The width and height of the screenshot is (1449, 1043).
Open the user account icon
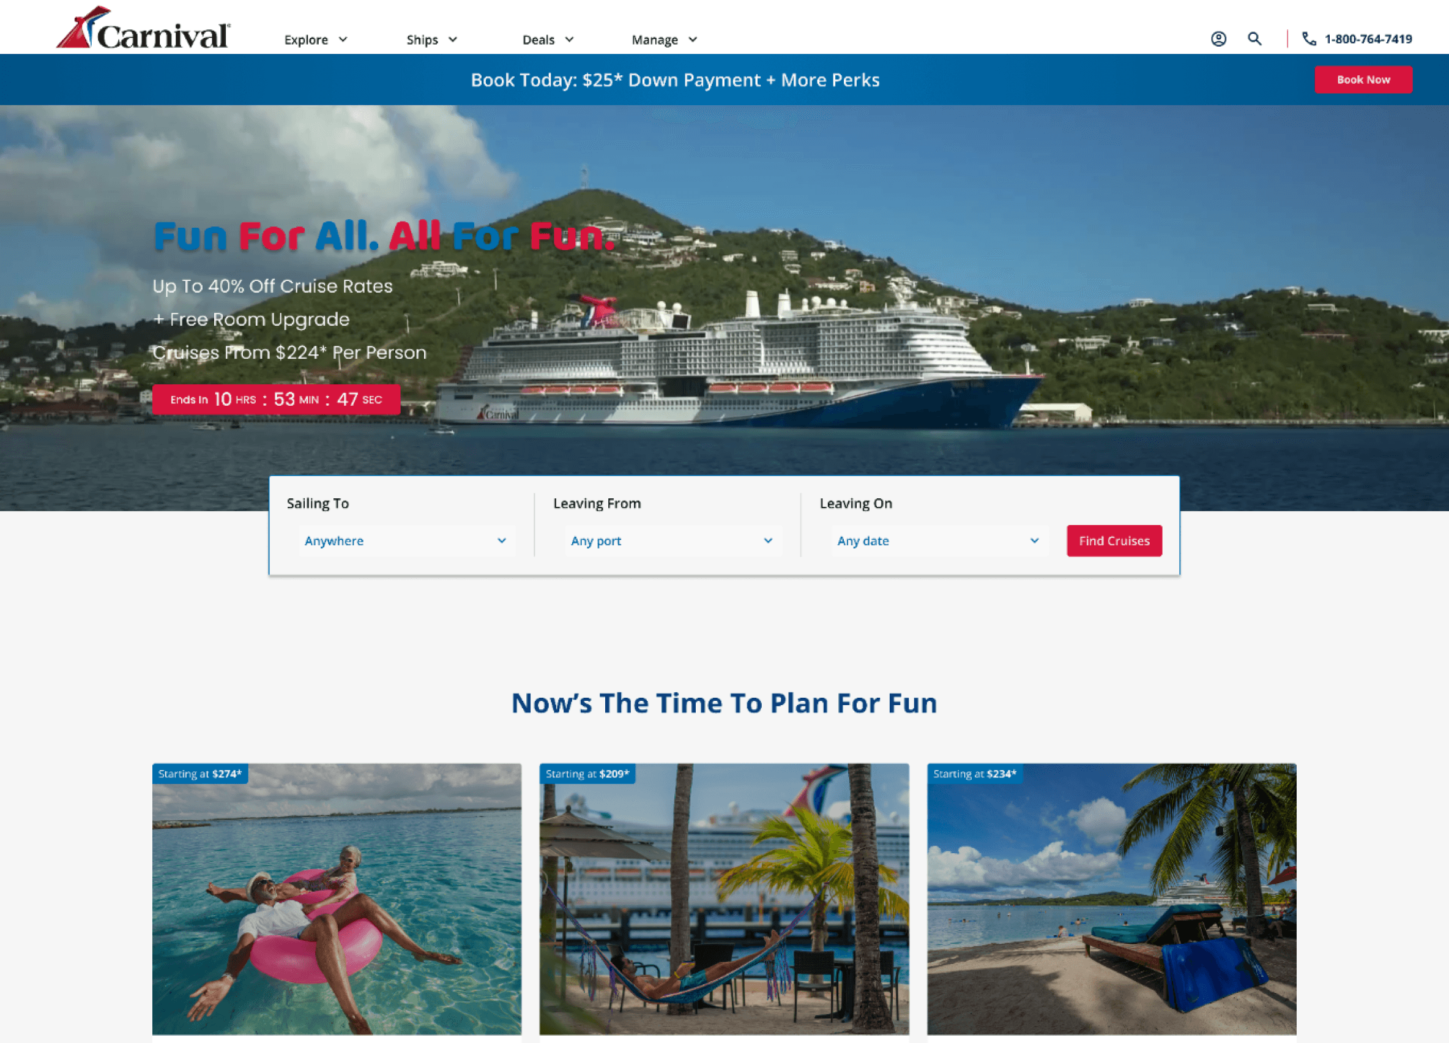pyautogui.click(x=1218, y=39)
